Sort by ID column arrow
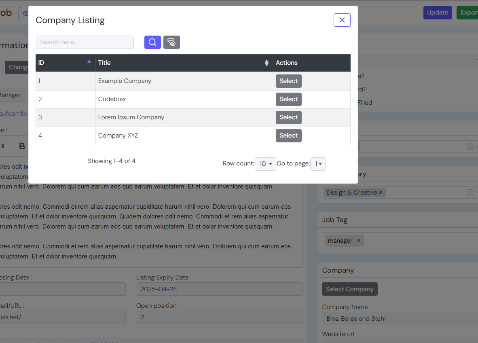The image size is (478, 343). [x=89, y=61]
